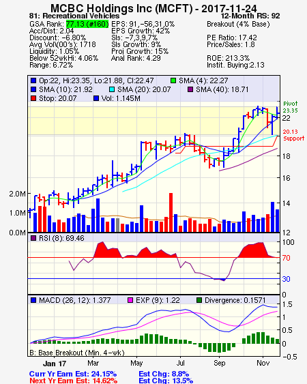Image resolution: width=307 pixels, height=384 pixels.
Task: Click the 81: Recreational Vehicles industry label
Action: (74, 16)
